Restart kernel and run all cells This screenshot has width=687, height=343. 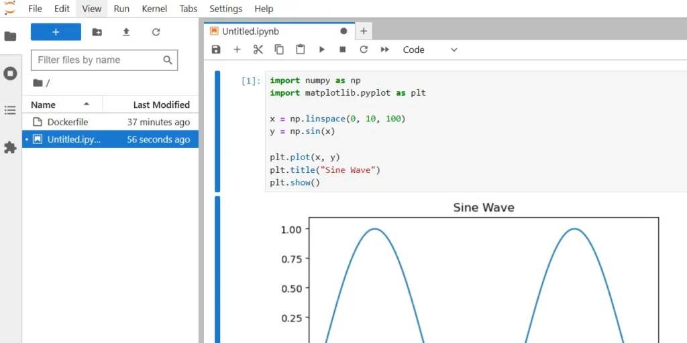tap(384, 50)
